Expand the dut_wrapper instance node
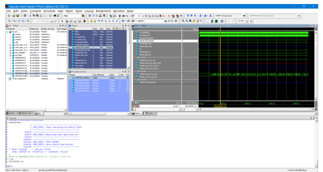Viewport: 323px width, 172px height. [x=10, y=52]
